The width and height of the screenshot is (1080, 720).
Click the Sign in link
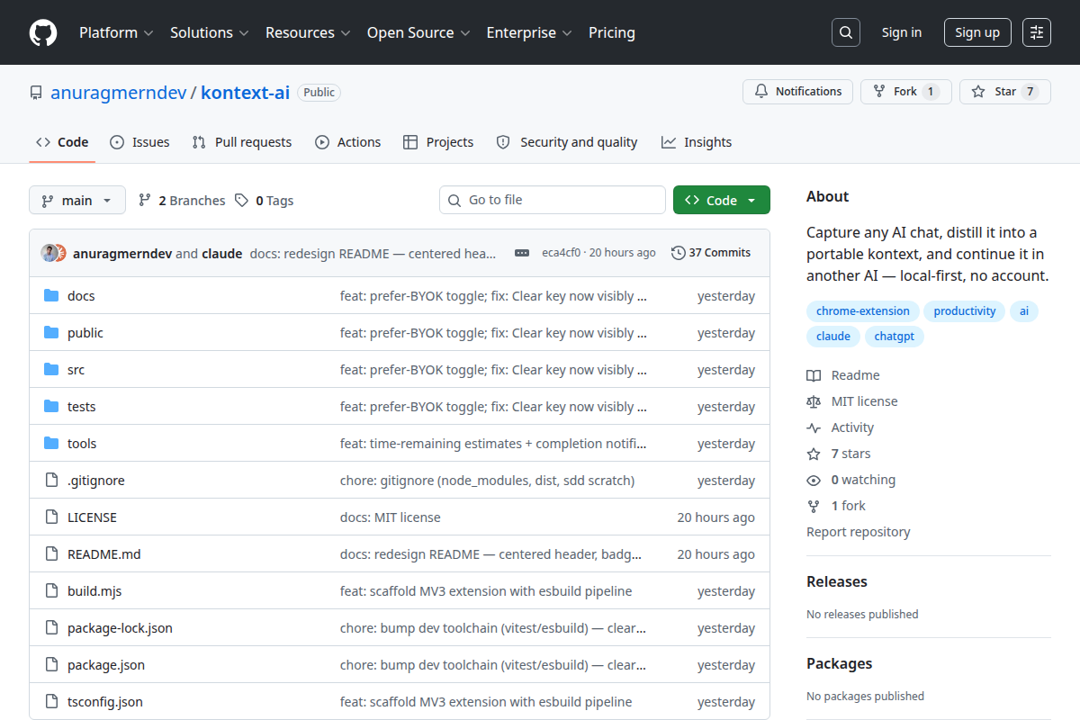coord(902,32)
